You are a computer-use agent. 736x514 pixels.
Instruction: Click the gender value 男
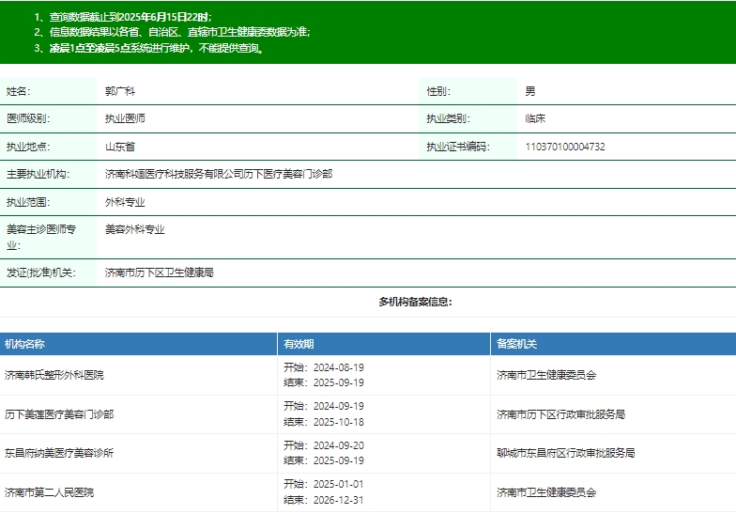pyautogui.click(x=530, y=91)
